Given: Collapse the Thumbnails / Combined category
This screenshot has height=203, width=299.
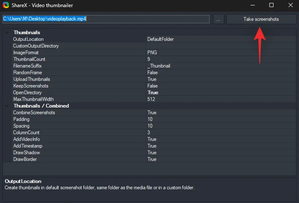Looking at the screenshot, I should click(x=7, y=106).
